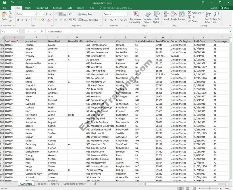Expand the Name Box dropdown arrow
Viewport: 233px width, 190px height.
[18, 31]
